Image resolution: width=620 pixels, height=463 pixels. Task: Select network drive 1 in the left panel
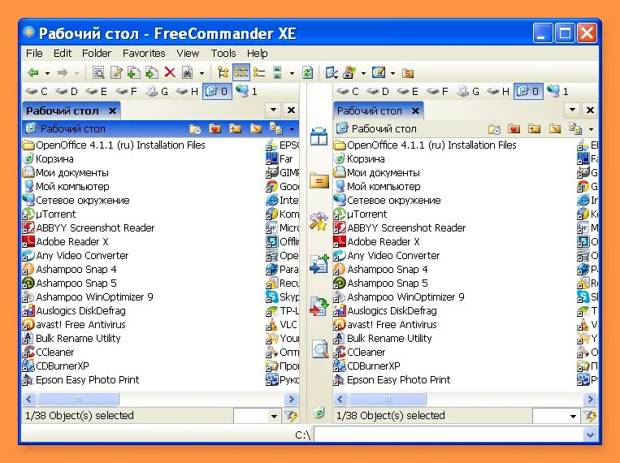246,92
